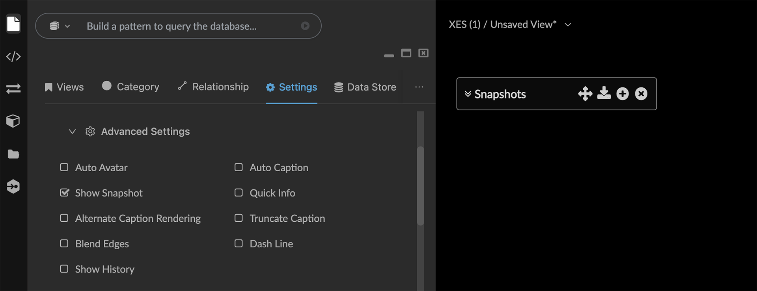Click the pattern query input field
Image resolution: width=757 pixels, height=291 pixels.
[x=189, y=26]
